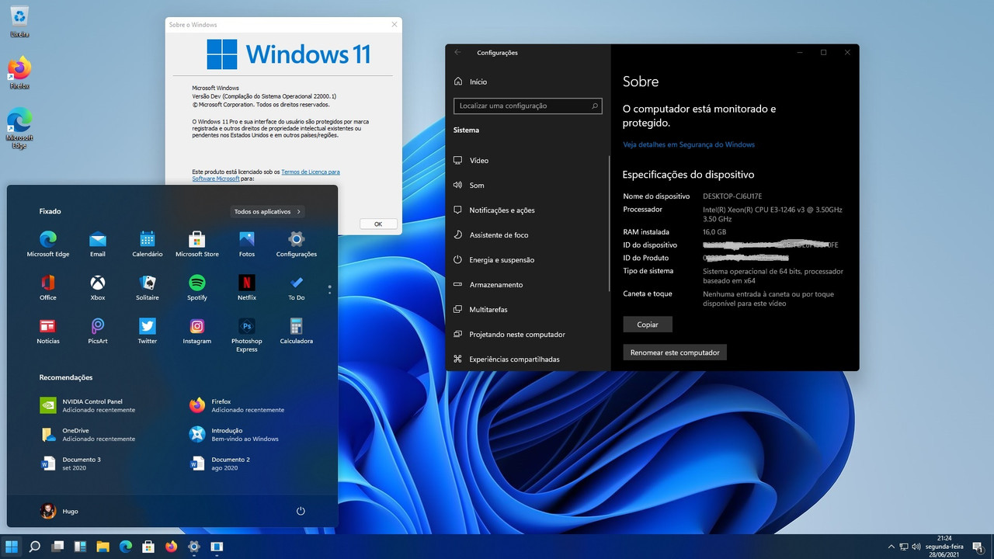Launch Office from the Start menu
The image size is (994, 559).
[x=48, y=287]
